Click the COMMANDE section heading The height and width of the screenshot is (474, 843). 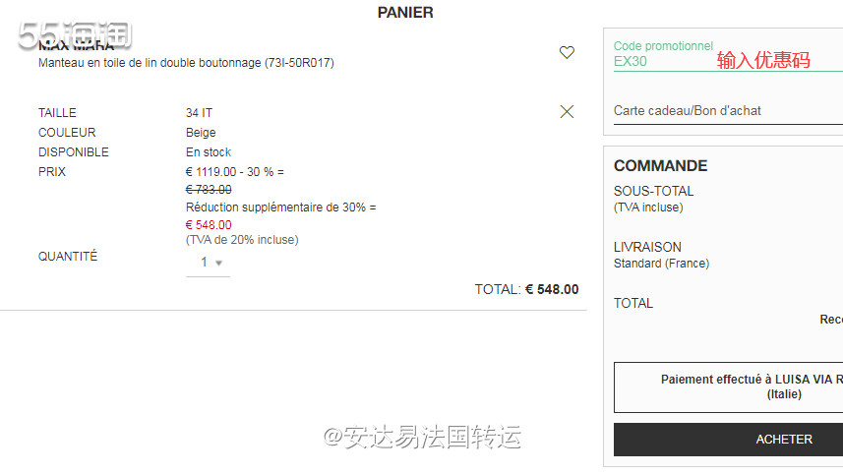click(660, 166)
